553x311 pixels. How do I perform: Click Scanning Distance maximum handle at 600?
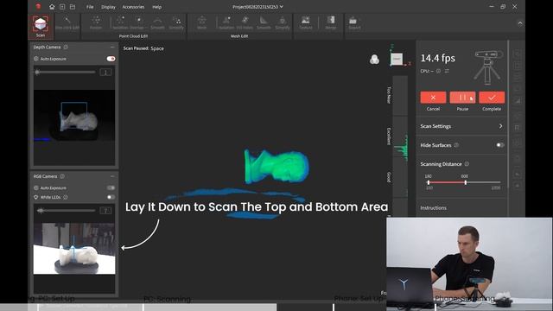coord(466,182)
